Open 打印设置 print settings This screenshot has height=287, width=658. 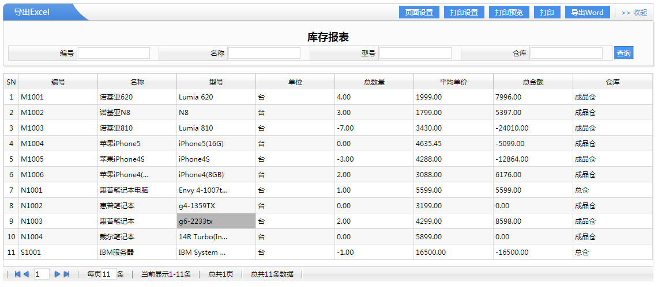point(464,12)
